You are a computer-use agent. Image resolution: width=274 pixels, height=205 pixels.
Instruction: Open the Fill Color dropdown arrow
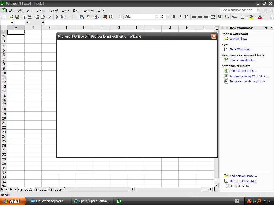tap(256, 17)
